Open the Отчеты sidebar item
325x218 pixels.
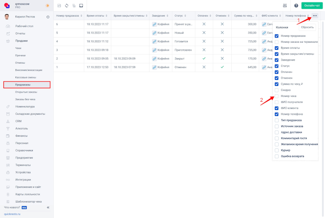(x=20, y=33)
